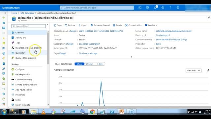
Task: Open Concierge Subscription link
Action: click(x=89, y=44)
